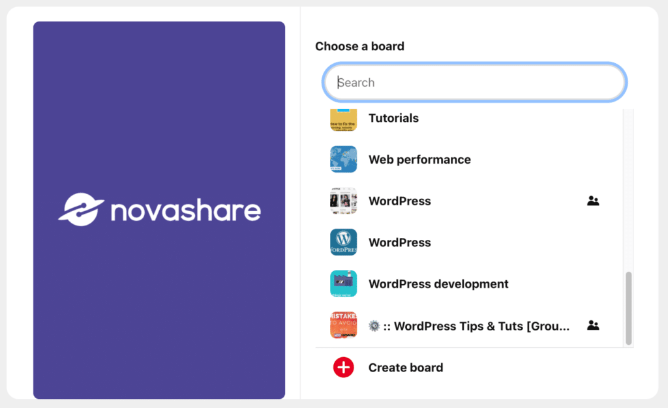
Task: Open the Tutorials board thumbnail
Action: pyautogui.click(x=343, y=119)
